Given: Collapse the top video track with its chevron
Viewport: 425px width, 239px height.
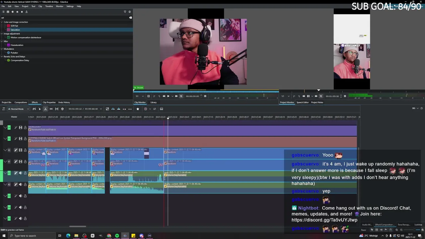Looking at the screenshot, I should click(x=5, y=127).
